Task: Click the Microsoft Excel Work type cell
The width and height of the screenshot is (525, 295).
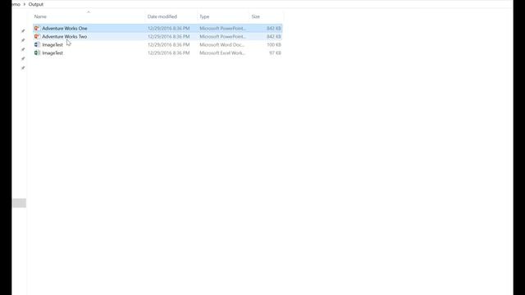Action: [x=222, y=52]
